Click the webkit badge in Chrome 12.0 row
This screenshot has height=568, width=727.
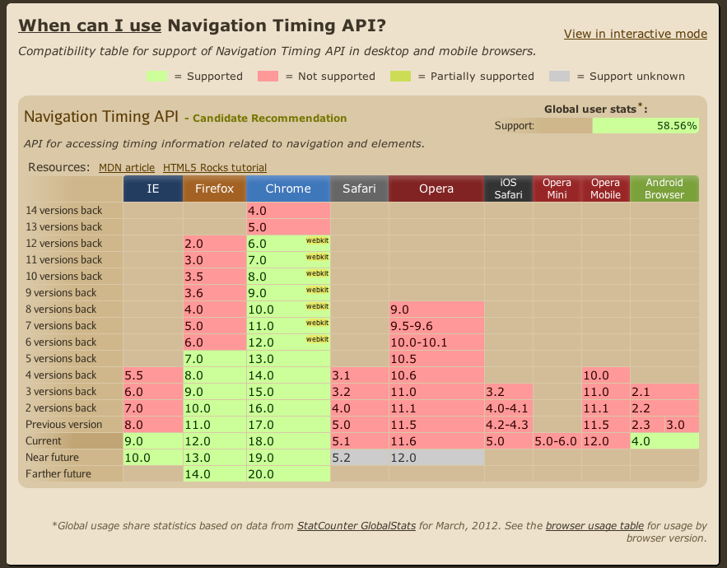pyautogui.click(x=317, y=339)
